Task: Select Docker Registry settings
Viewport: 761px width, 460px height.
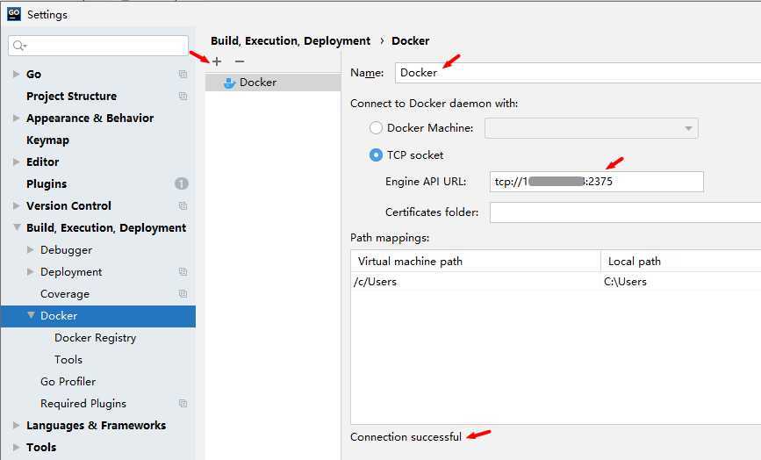Action: [x=95, y=338]
